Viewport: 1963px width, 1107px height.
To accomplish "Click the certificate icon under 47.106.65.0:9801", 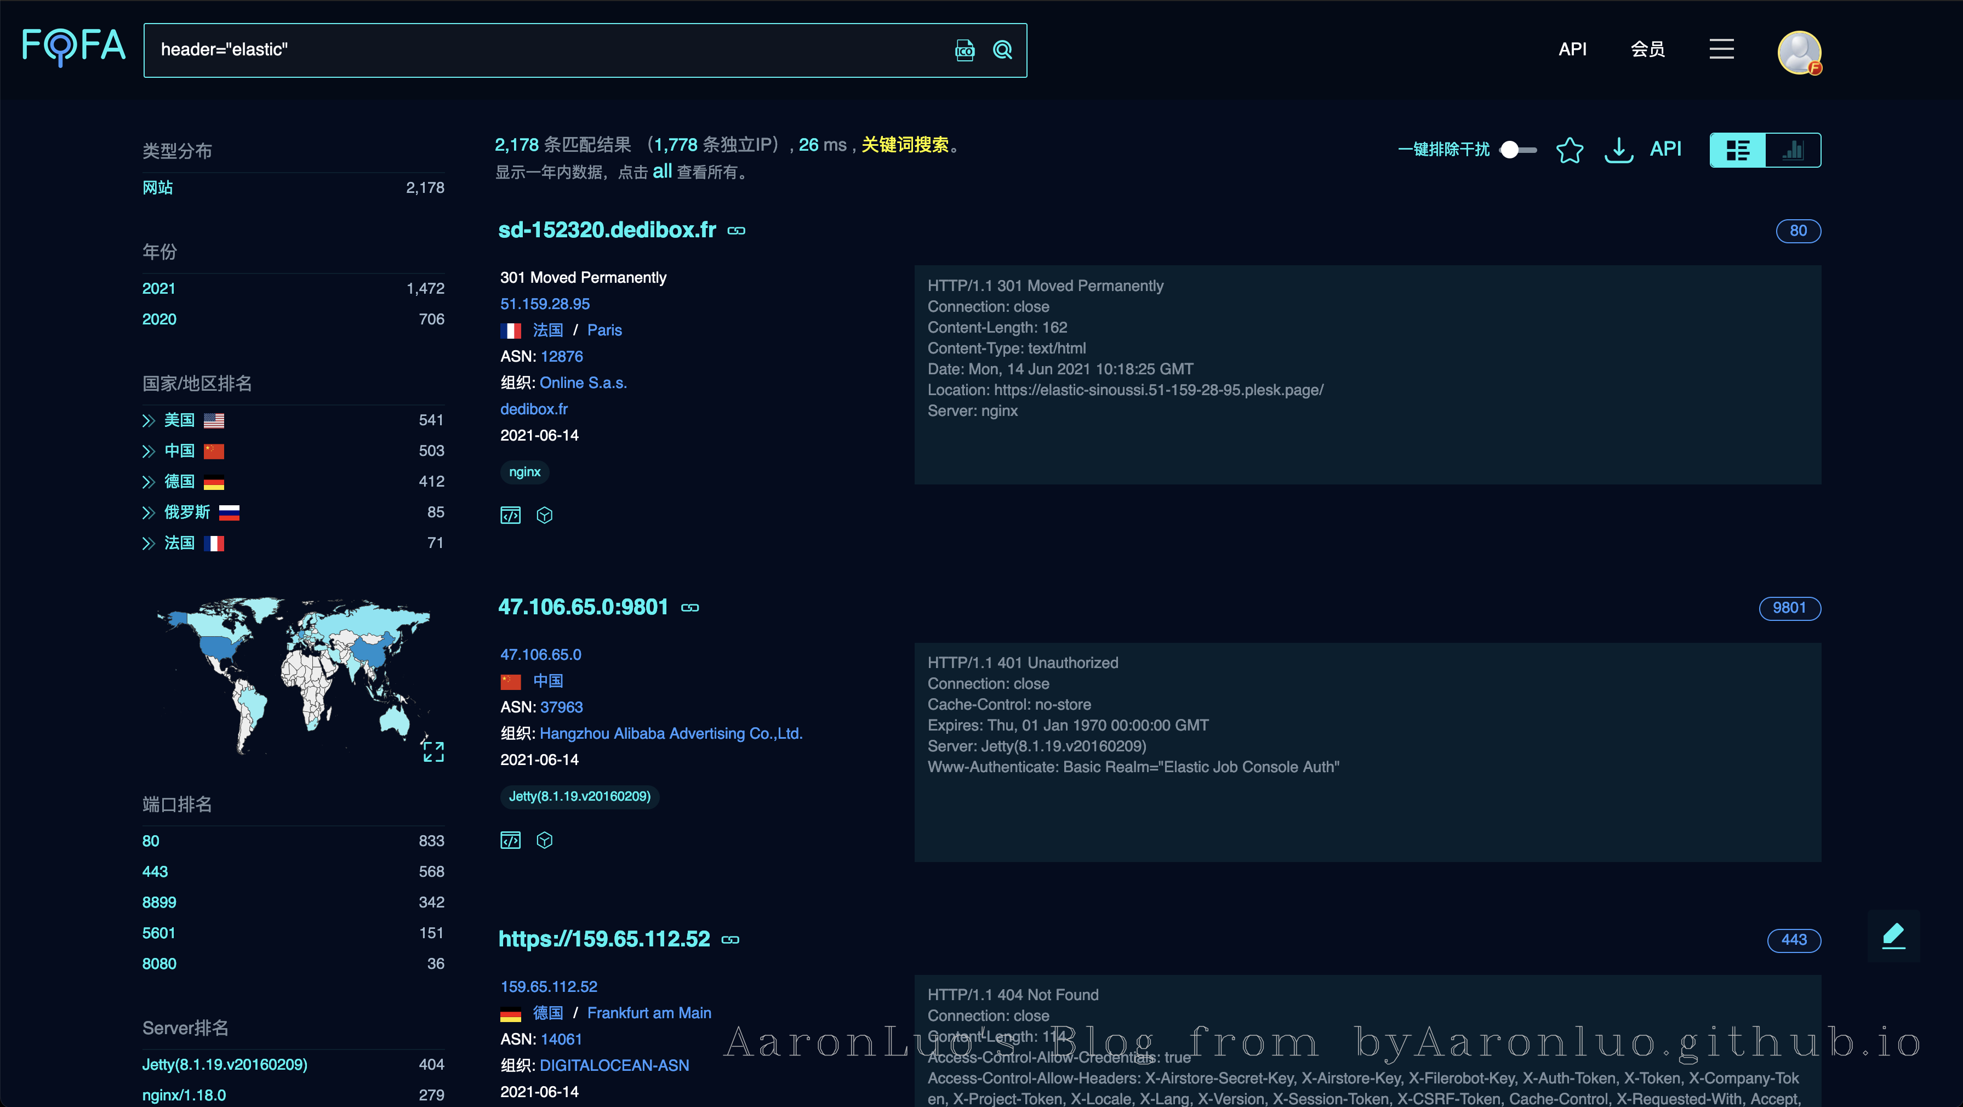I will coord(544,840).
